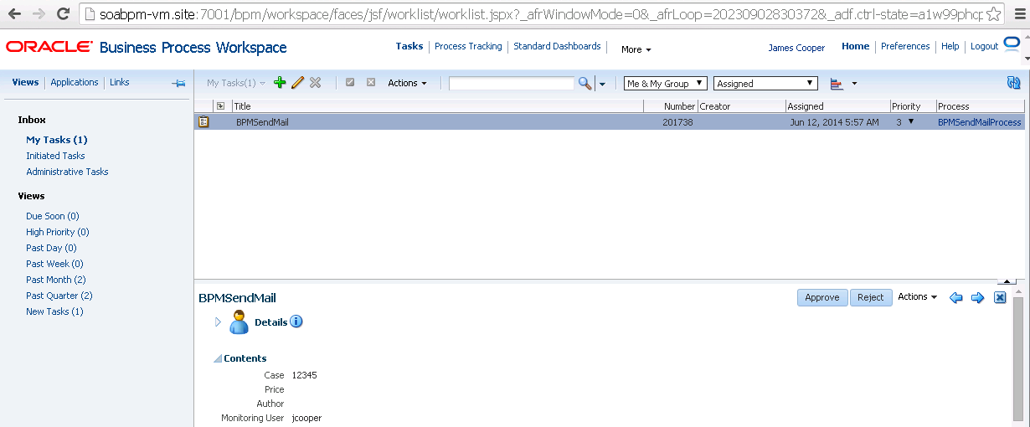Click the green plus create icon
Viewport: 1030px width, 427px height.
[x=280, y=83]
